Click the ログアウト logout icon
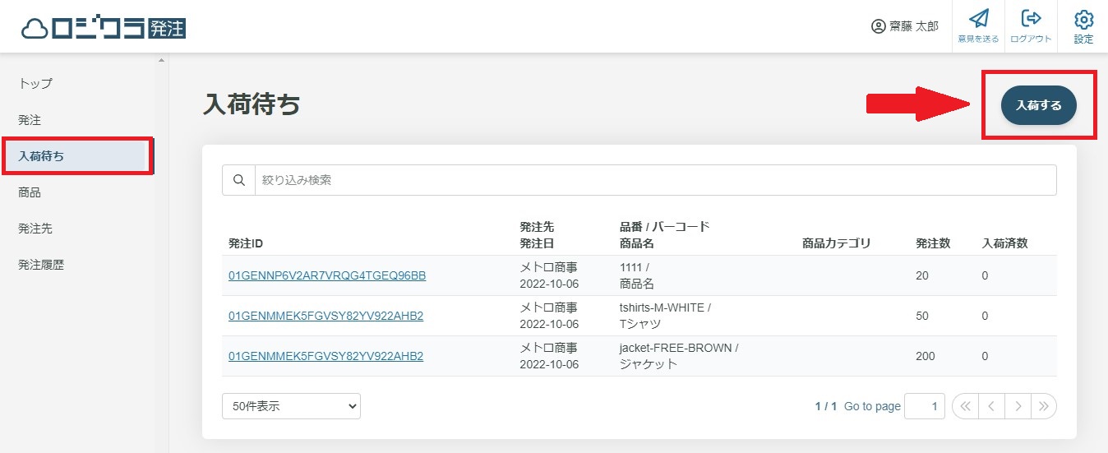Image resolution: width=1108 pixels, height=453 pixels. [1031, 19]
